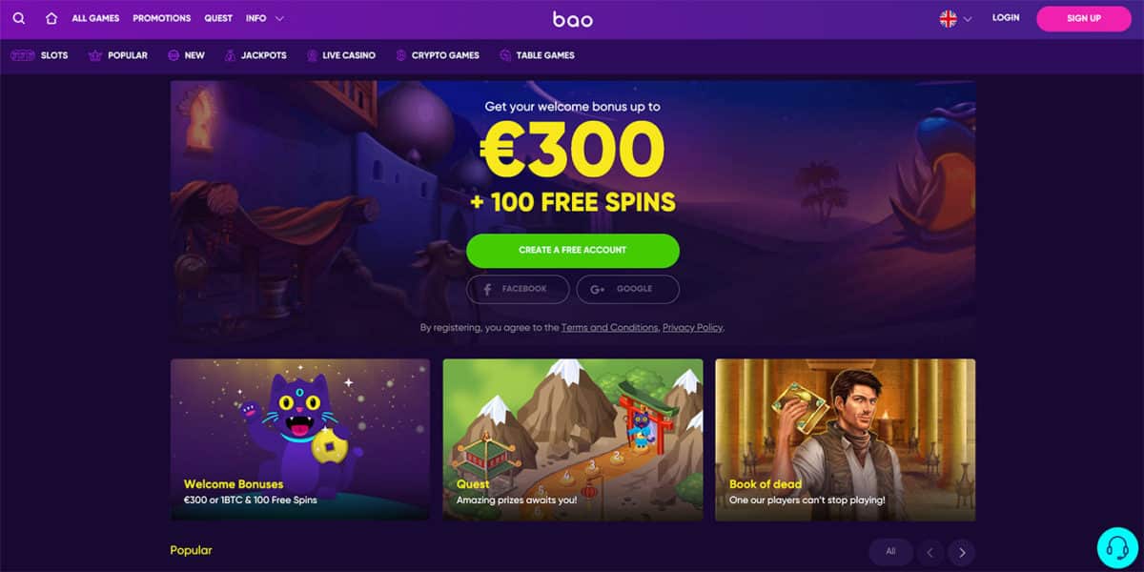Click Create a Free Account button
The image size is (1144, 572).
(x=573, y=250)
